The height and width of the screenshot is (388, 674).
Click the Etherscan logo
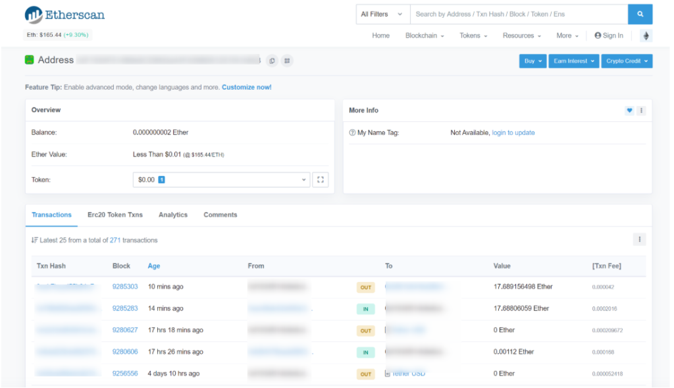tap(65, 14)
